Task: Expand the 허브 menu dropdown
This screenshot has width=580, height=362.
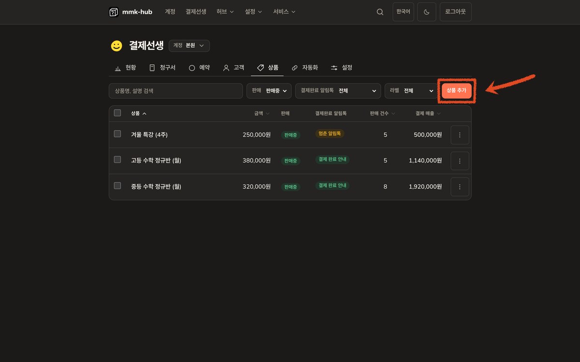Action: [x=225, y=12]
